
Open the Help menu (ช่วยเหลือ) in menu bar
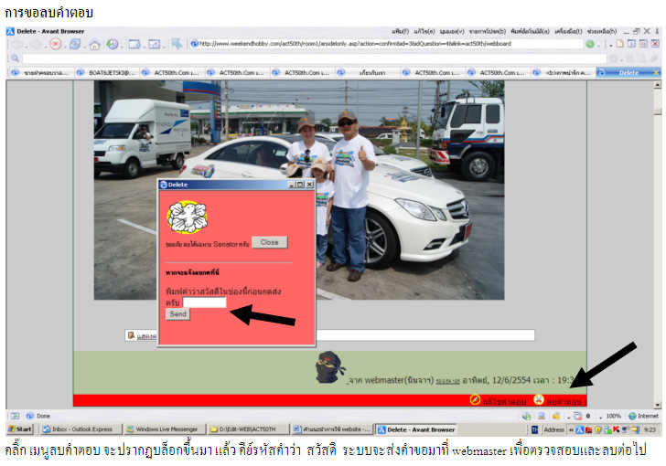[x=600, y=30]
